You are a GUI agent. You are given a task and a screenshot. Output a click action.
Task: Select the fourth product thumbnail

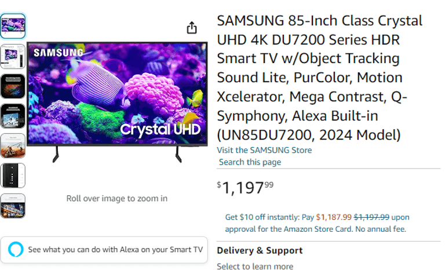(x=12, y=116)
